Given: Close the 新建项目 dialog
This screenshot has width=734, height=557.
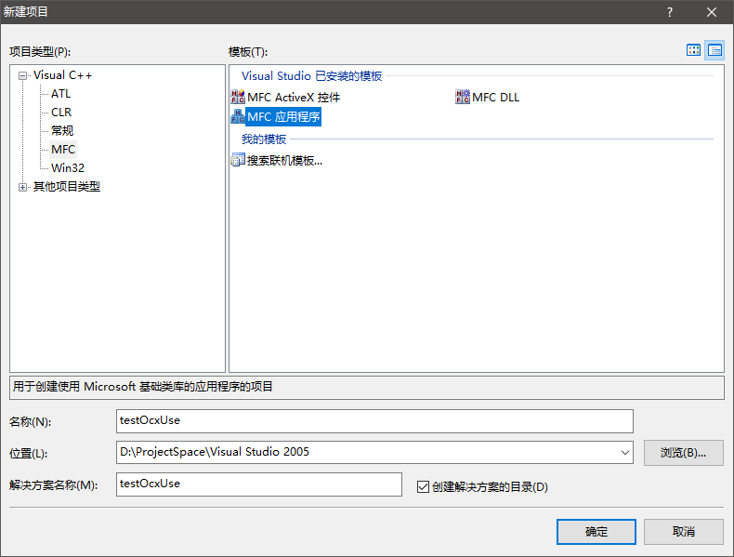Looking at the screenshot, I should [712, 12].
